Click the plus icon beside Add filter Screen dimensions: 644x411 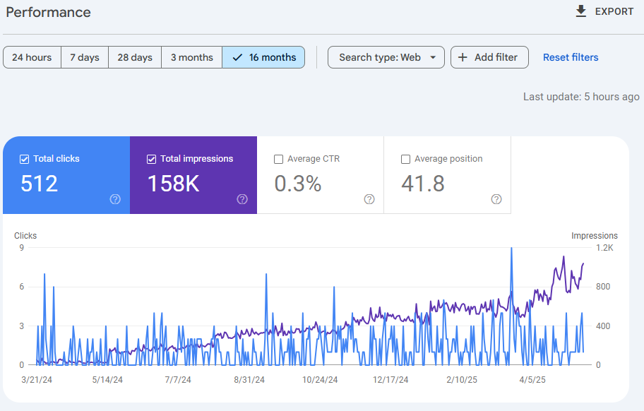464,57
